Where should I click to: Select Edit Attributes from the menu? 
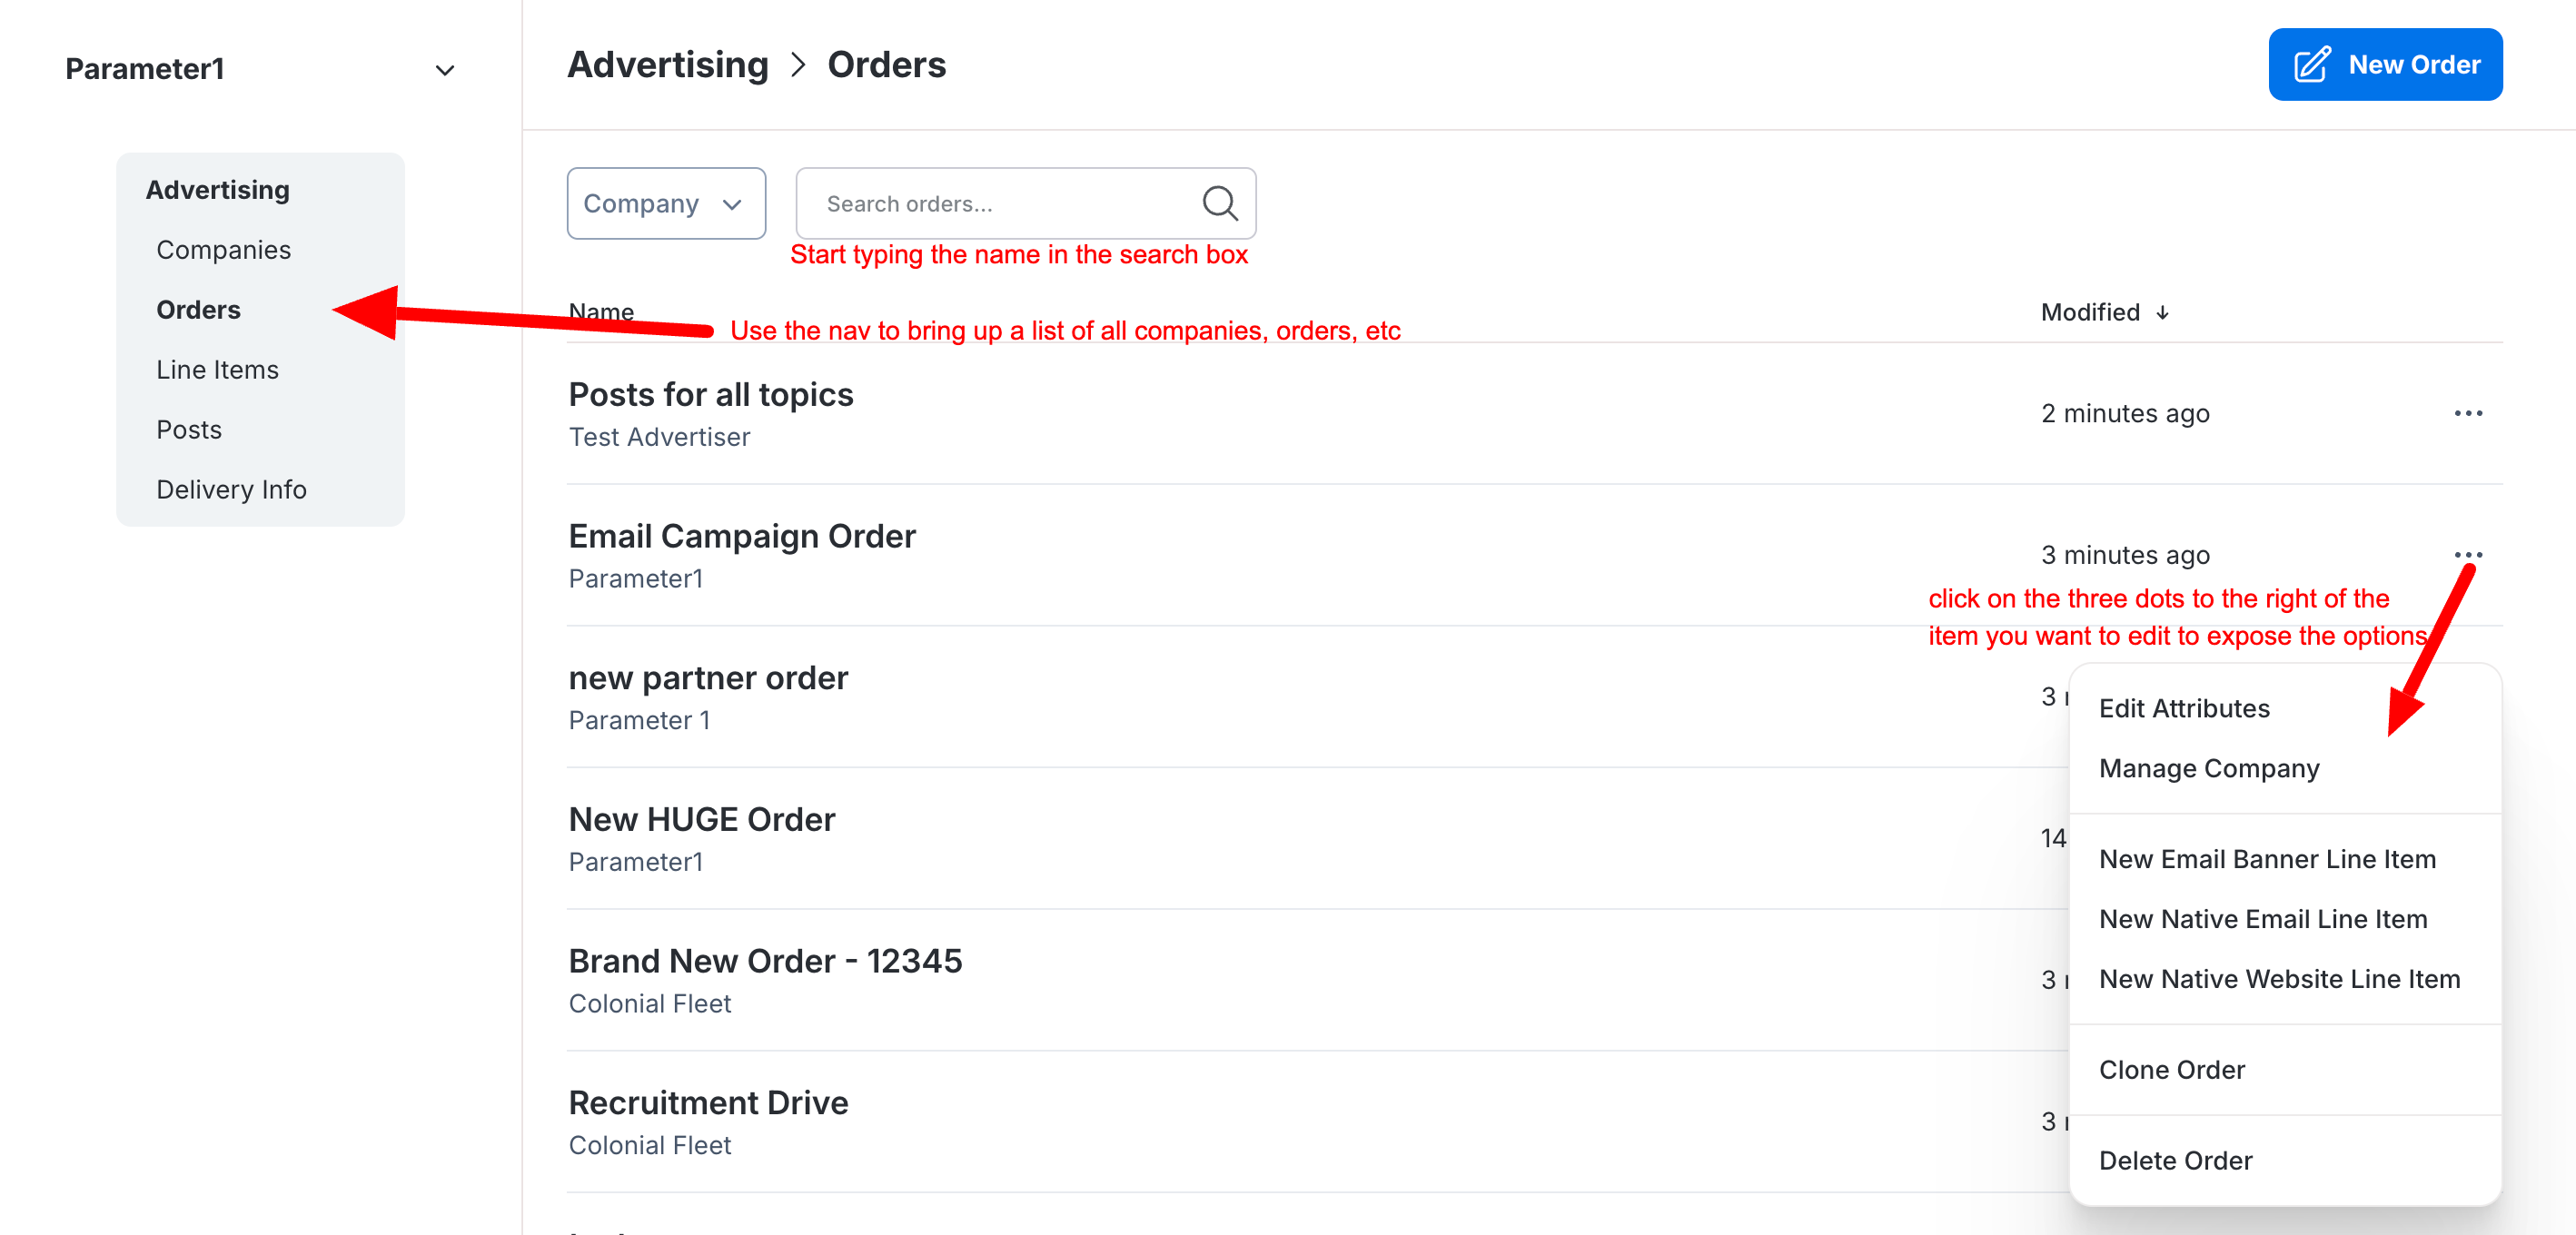(x=2183, y=708)
